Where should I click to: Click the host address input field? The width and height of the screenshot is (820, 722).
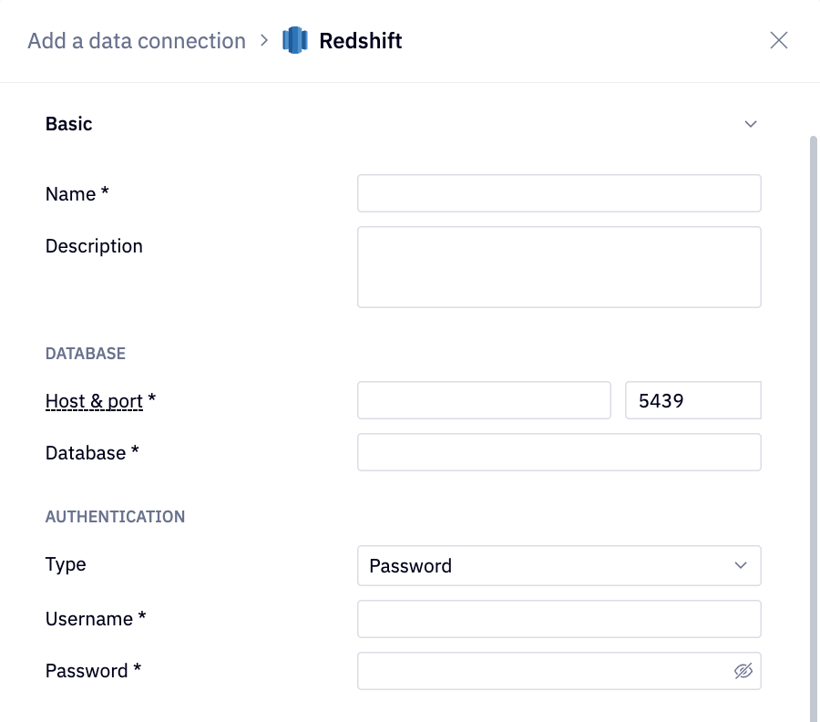(x=484, y=400)
